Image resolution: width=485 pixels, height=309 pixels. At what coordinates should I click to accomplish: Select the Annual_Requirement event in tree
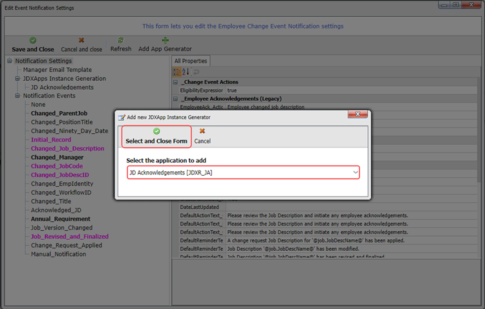61,219
